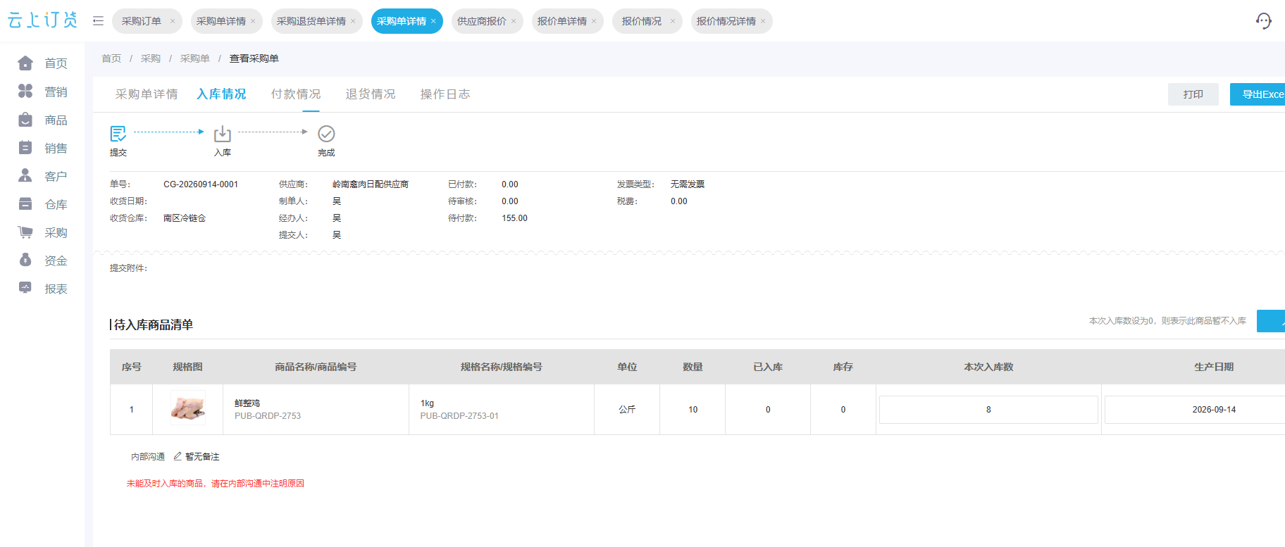Click the order number CG-20260914-0001

click(x=201, y=184)
